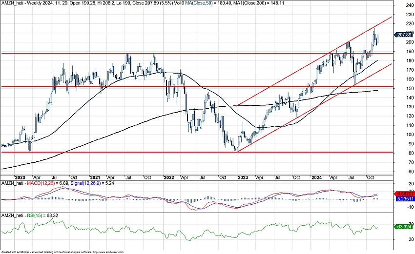Click the 207.89 current price tag
This screenshot has width=415, height=254.
click(404, 35)
